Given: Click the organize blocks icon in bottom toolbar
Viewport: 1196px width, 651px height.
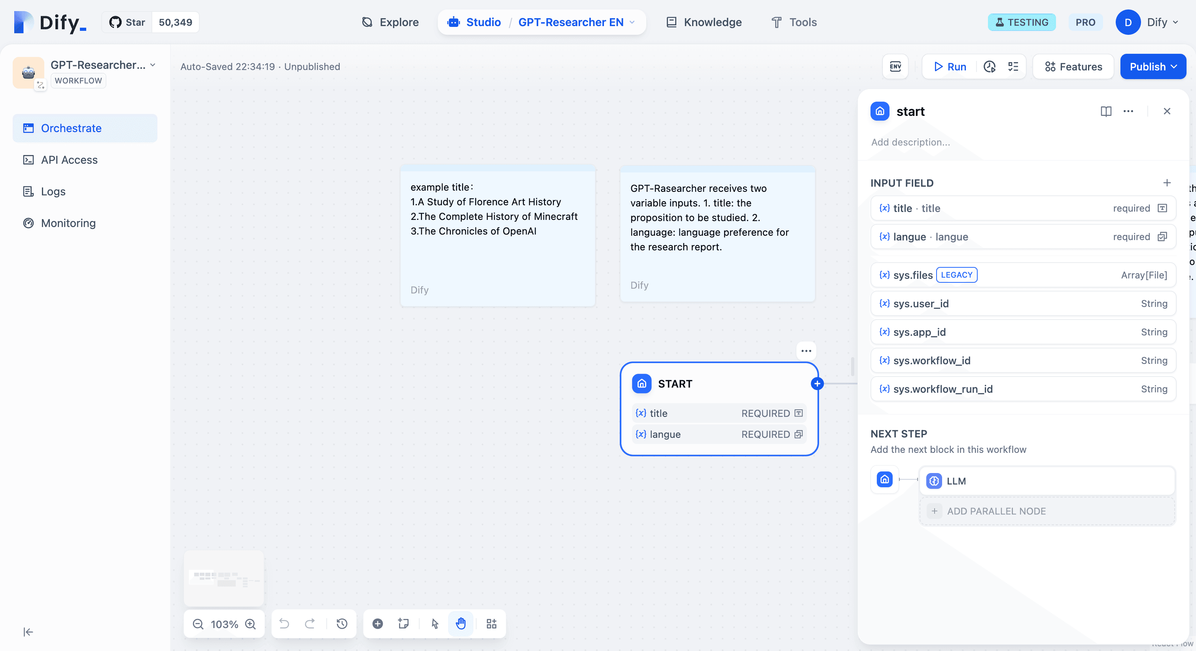Looking at the screenshot, I should pos(491,624).
